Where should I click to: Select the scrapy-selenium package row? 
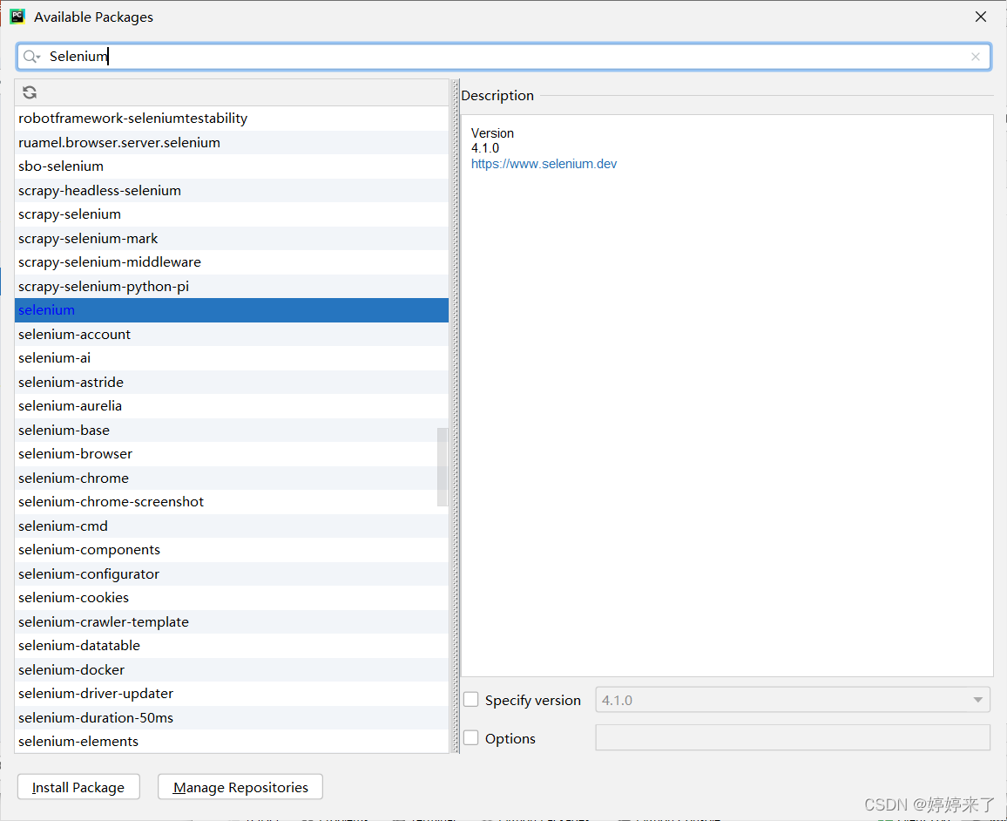[231, 214]
